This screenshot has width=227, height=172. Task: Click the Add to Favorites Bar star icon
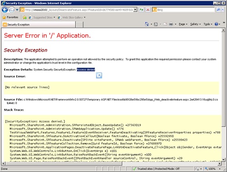(x=25, y=17)
